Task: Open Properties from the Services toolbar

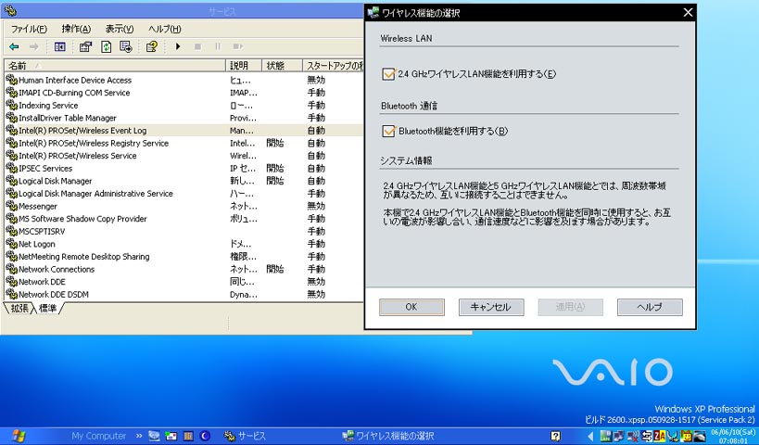Action: tap(85, 46)
